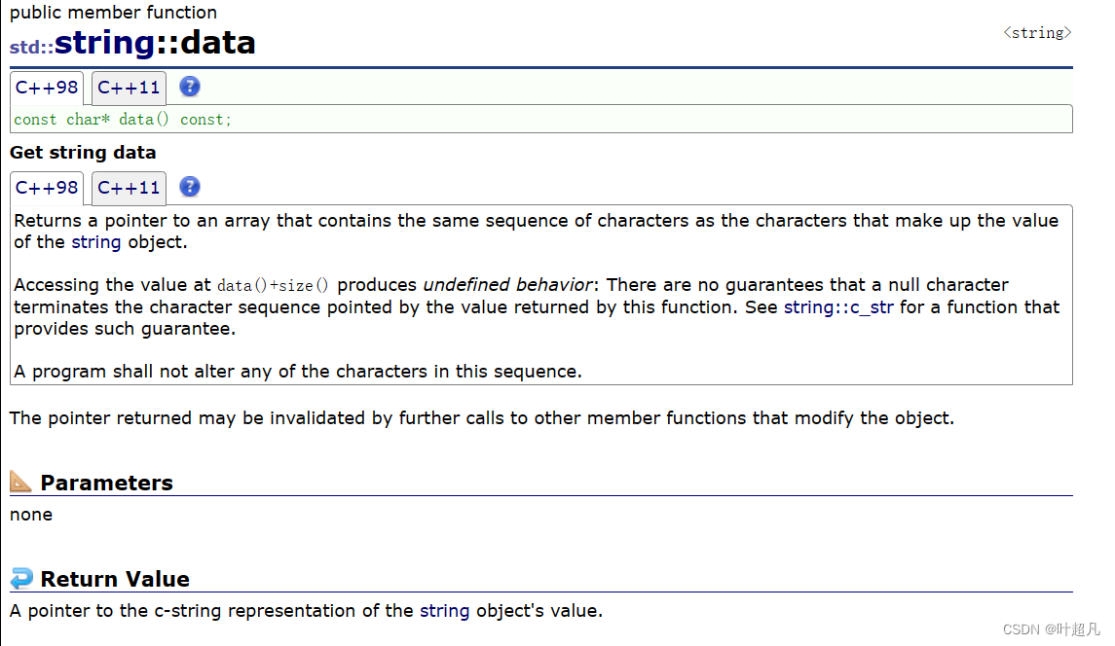The height and width of the screenshot is (646, 1115).
Task: Click the help icon beside the description version tabs
Action: (x=190, y=187)
